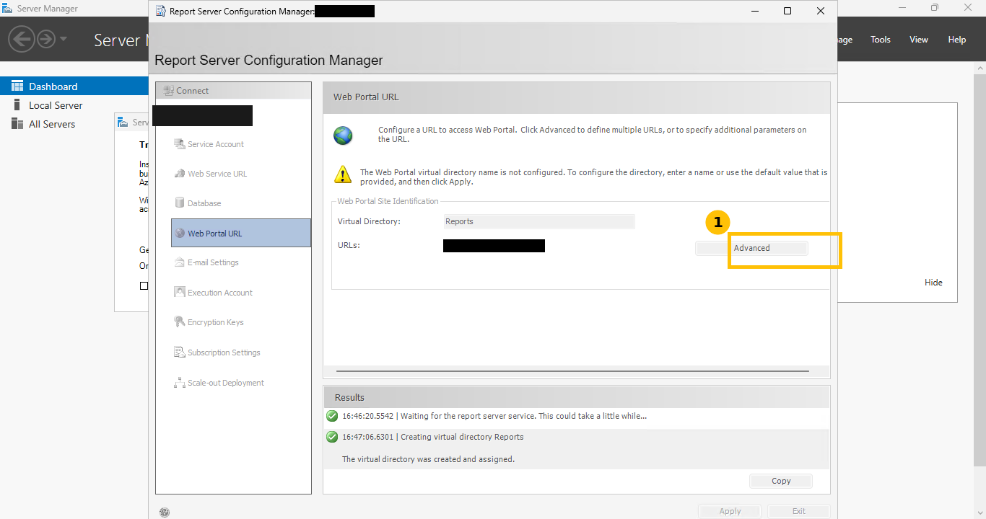This screenshot has width=986, height=519.
Task: Click the Hide link in Server Manager
Action: tap(933, 283)
